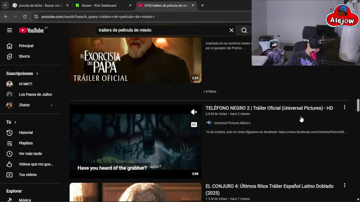Close the Kick Dashboard tab
This screenshot has height=202, width=360.
coord(130,5)
